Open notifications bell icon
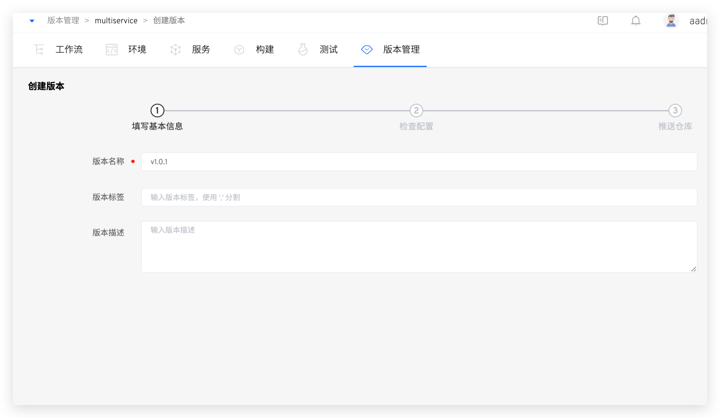The height and width of the screenshot is (418, 720). point(635,21)
